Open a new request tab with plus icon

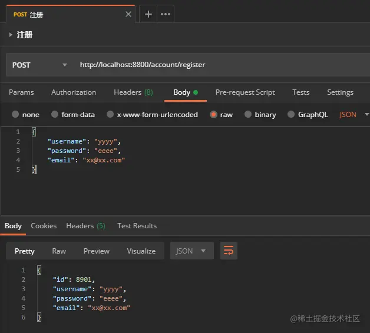tap(148, 14)
